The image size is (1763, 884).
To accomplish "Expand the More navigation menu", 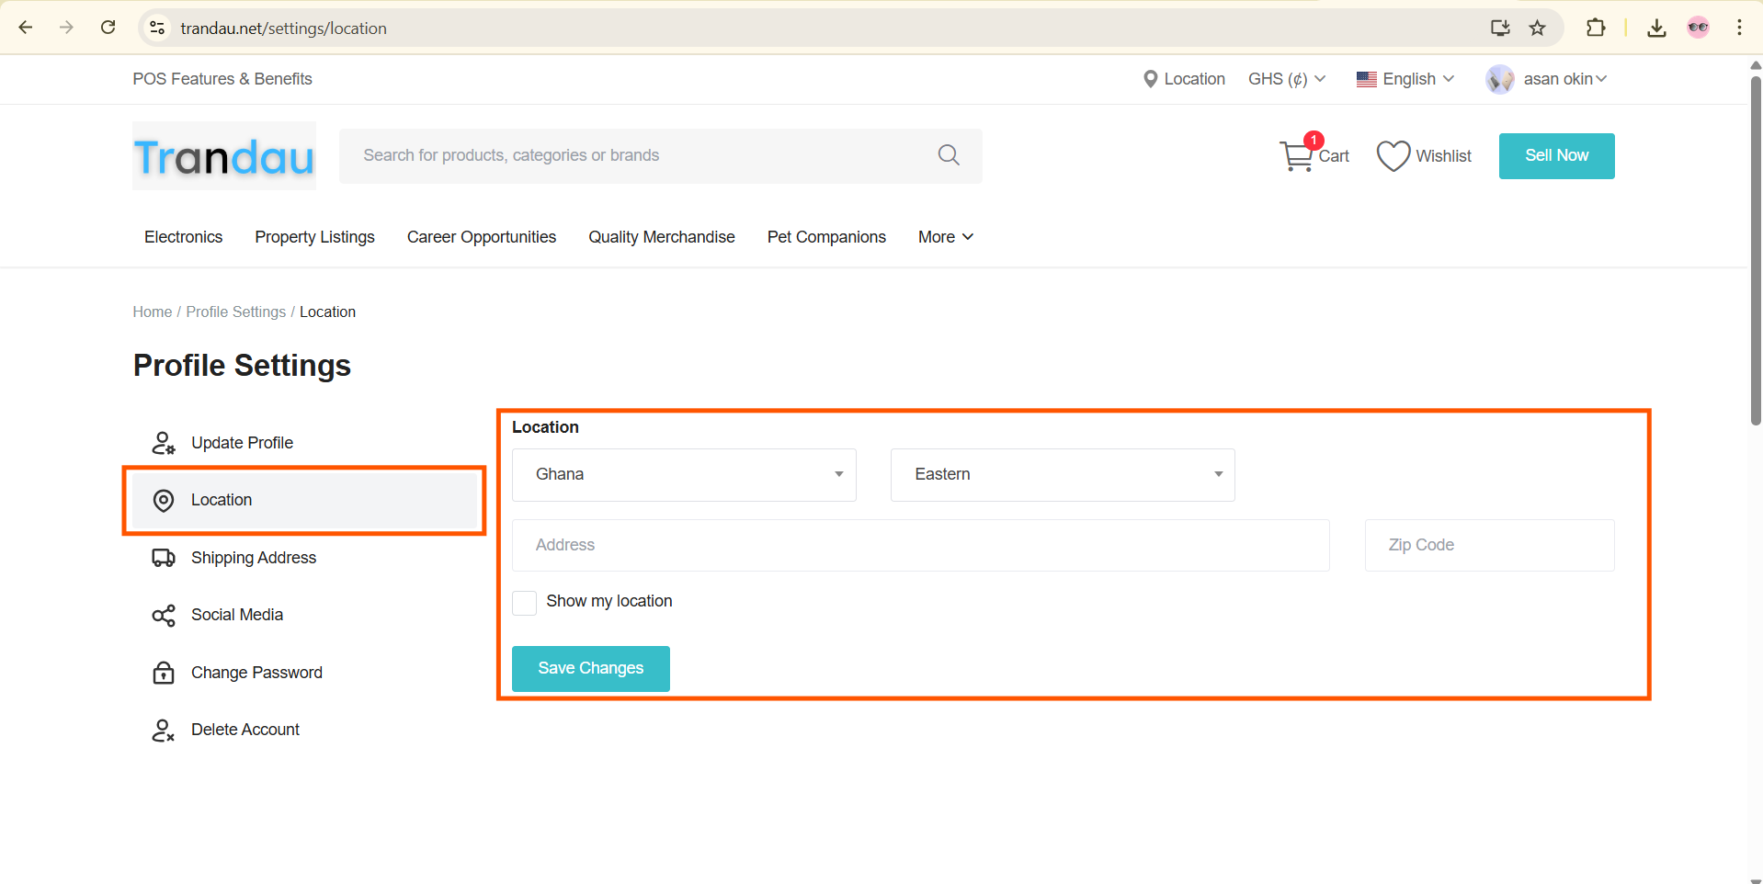I will [945, 237].
